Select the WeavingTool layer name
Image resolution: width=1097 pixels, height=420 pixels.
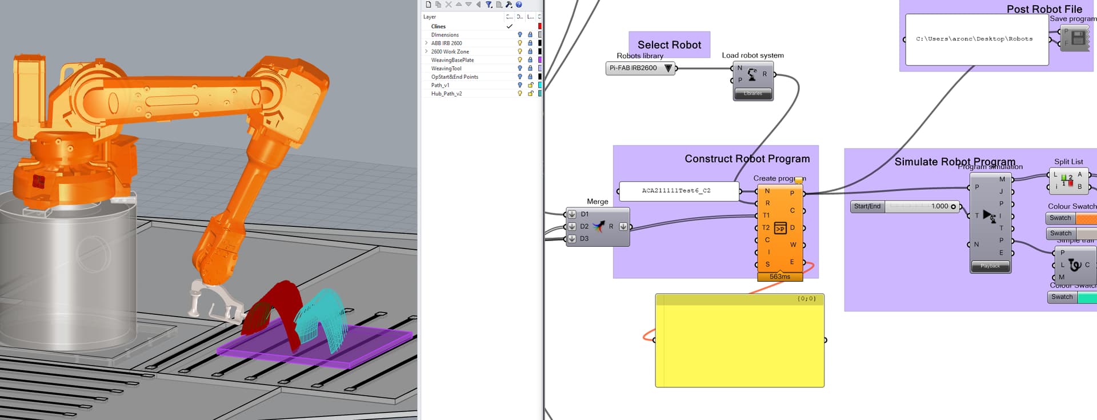click(446, 69)
